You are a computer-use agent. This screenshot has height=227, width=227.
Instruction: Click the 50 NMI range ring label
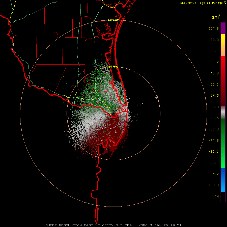tap(113, 67)
